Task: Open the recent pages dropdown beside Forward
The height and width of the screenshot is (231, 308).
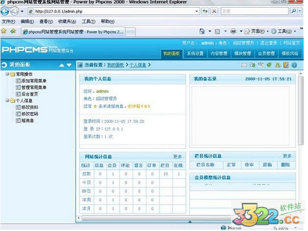Action: coord(22,11)
